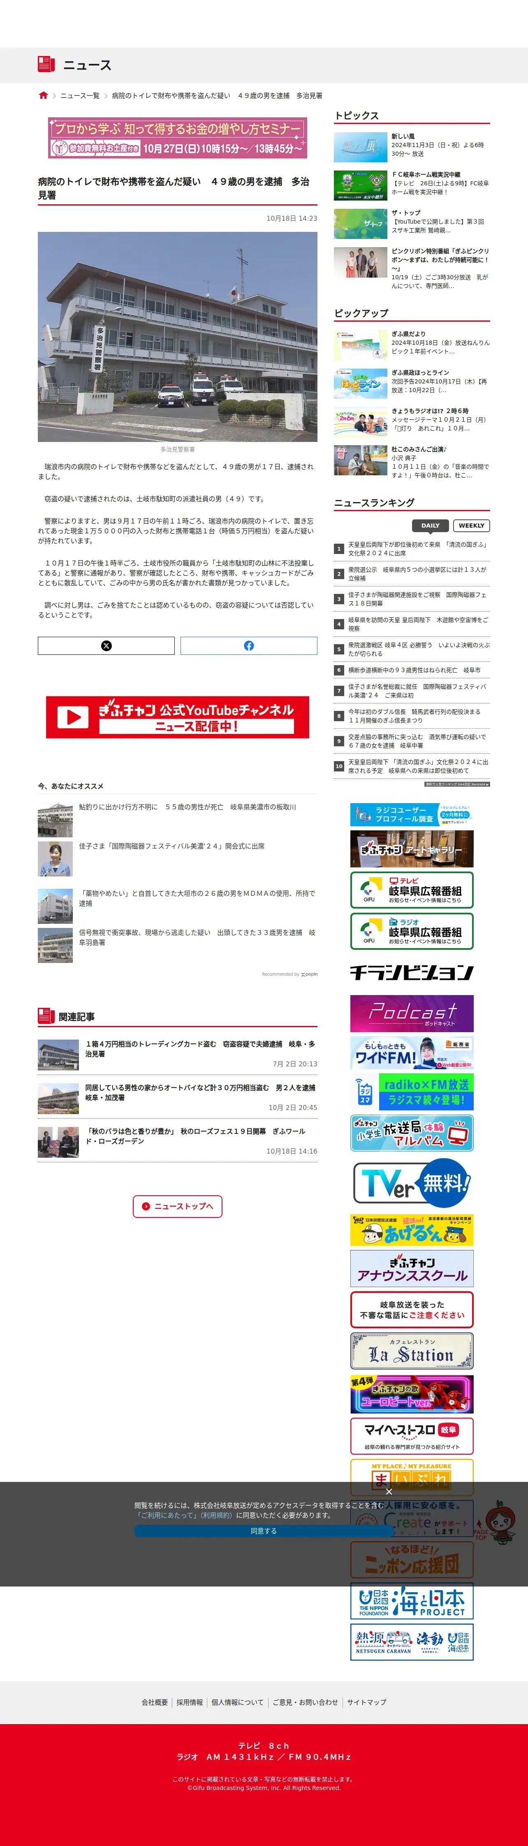Open ユーロビートver. song banner
This screenshot has width=528, height=1846.
click(x=411, y=1394)
